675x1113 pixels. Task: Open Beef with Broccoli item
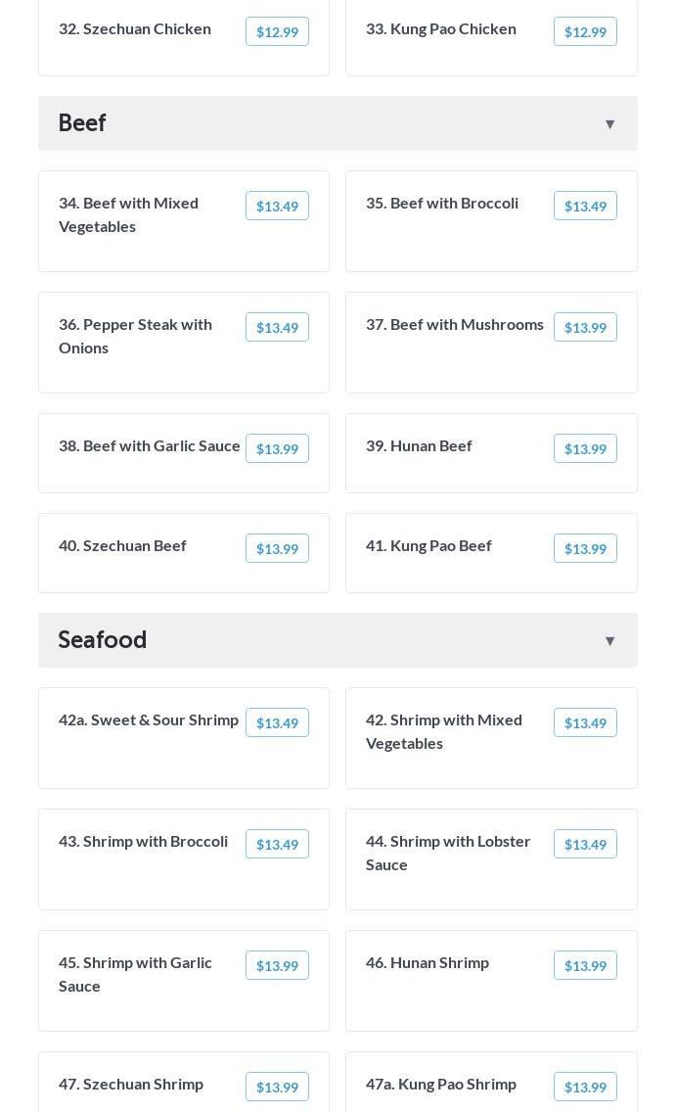491,221
